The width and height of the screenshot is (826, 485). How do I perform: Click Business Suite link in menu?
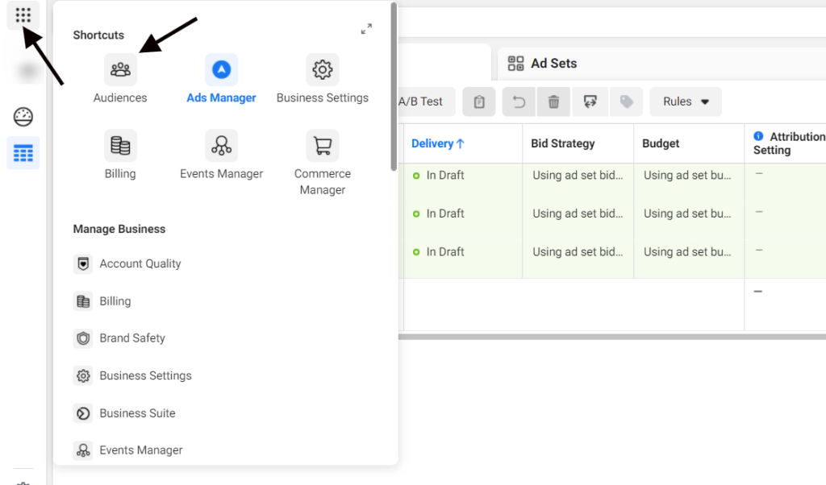137,413
